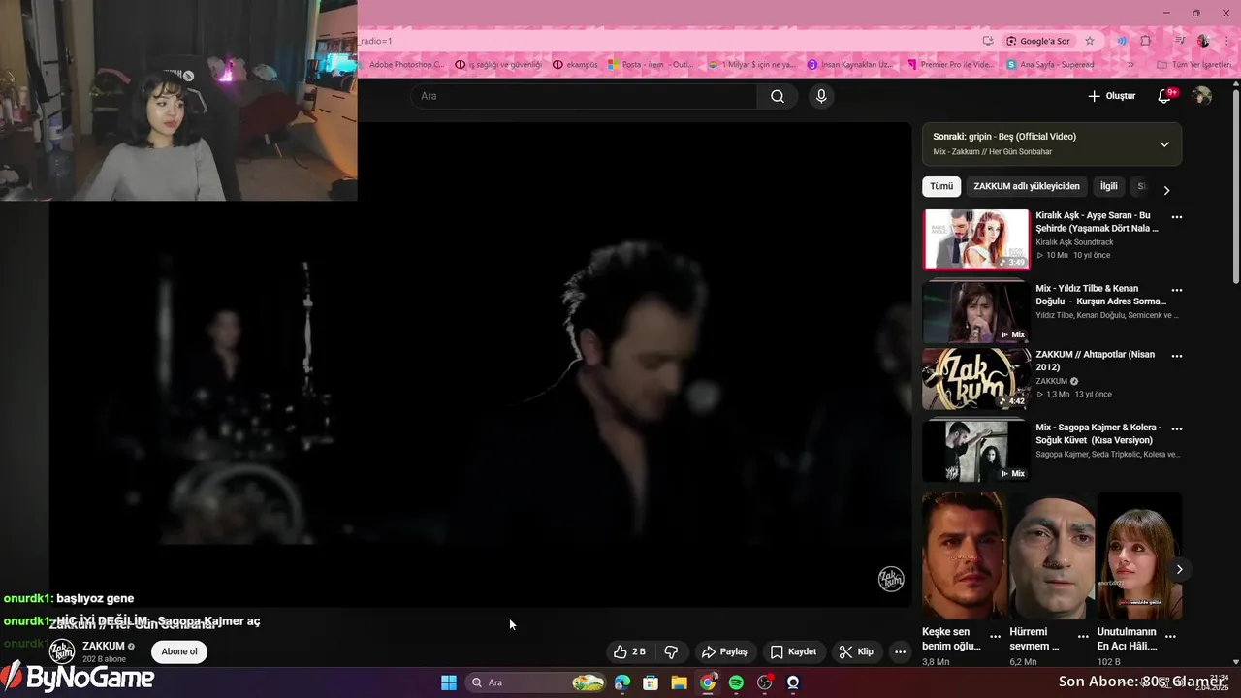
Task: Open the Chrome profile avatar
Action: pos(1203,41)
